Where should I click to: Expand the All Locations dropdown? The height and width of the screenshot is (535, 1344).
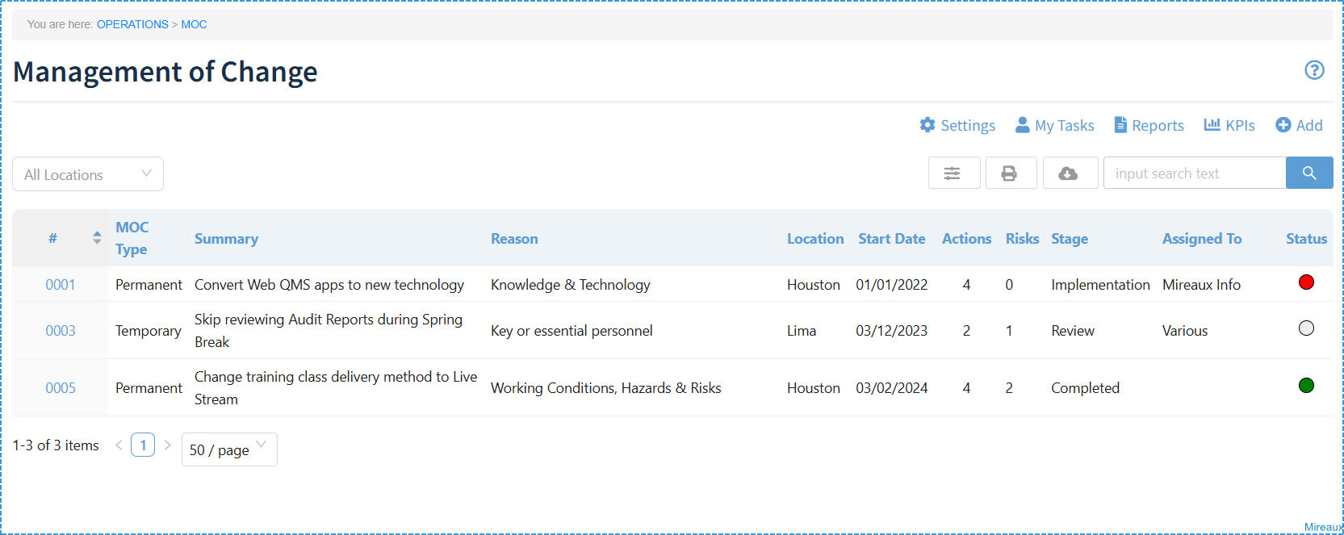point(88,174)
